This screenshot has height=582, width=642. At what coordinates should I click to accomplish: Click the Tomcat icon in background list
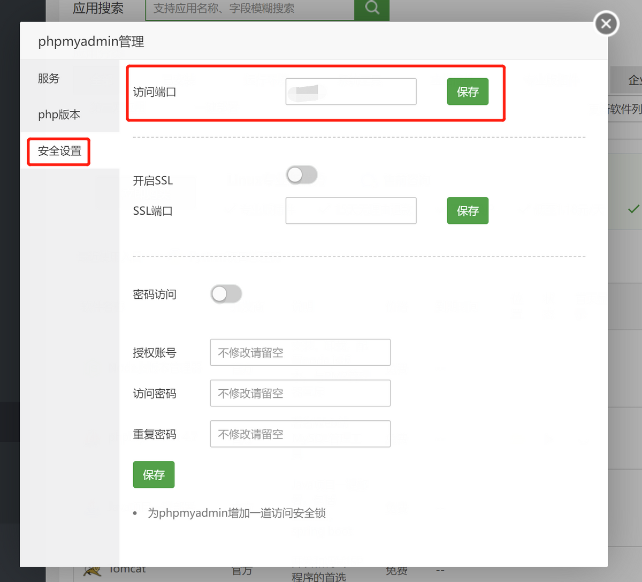[93, 571]
